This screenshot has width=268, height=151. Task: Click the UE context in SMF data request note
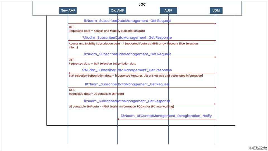coord(96,94)
